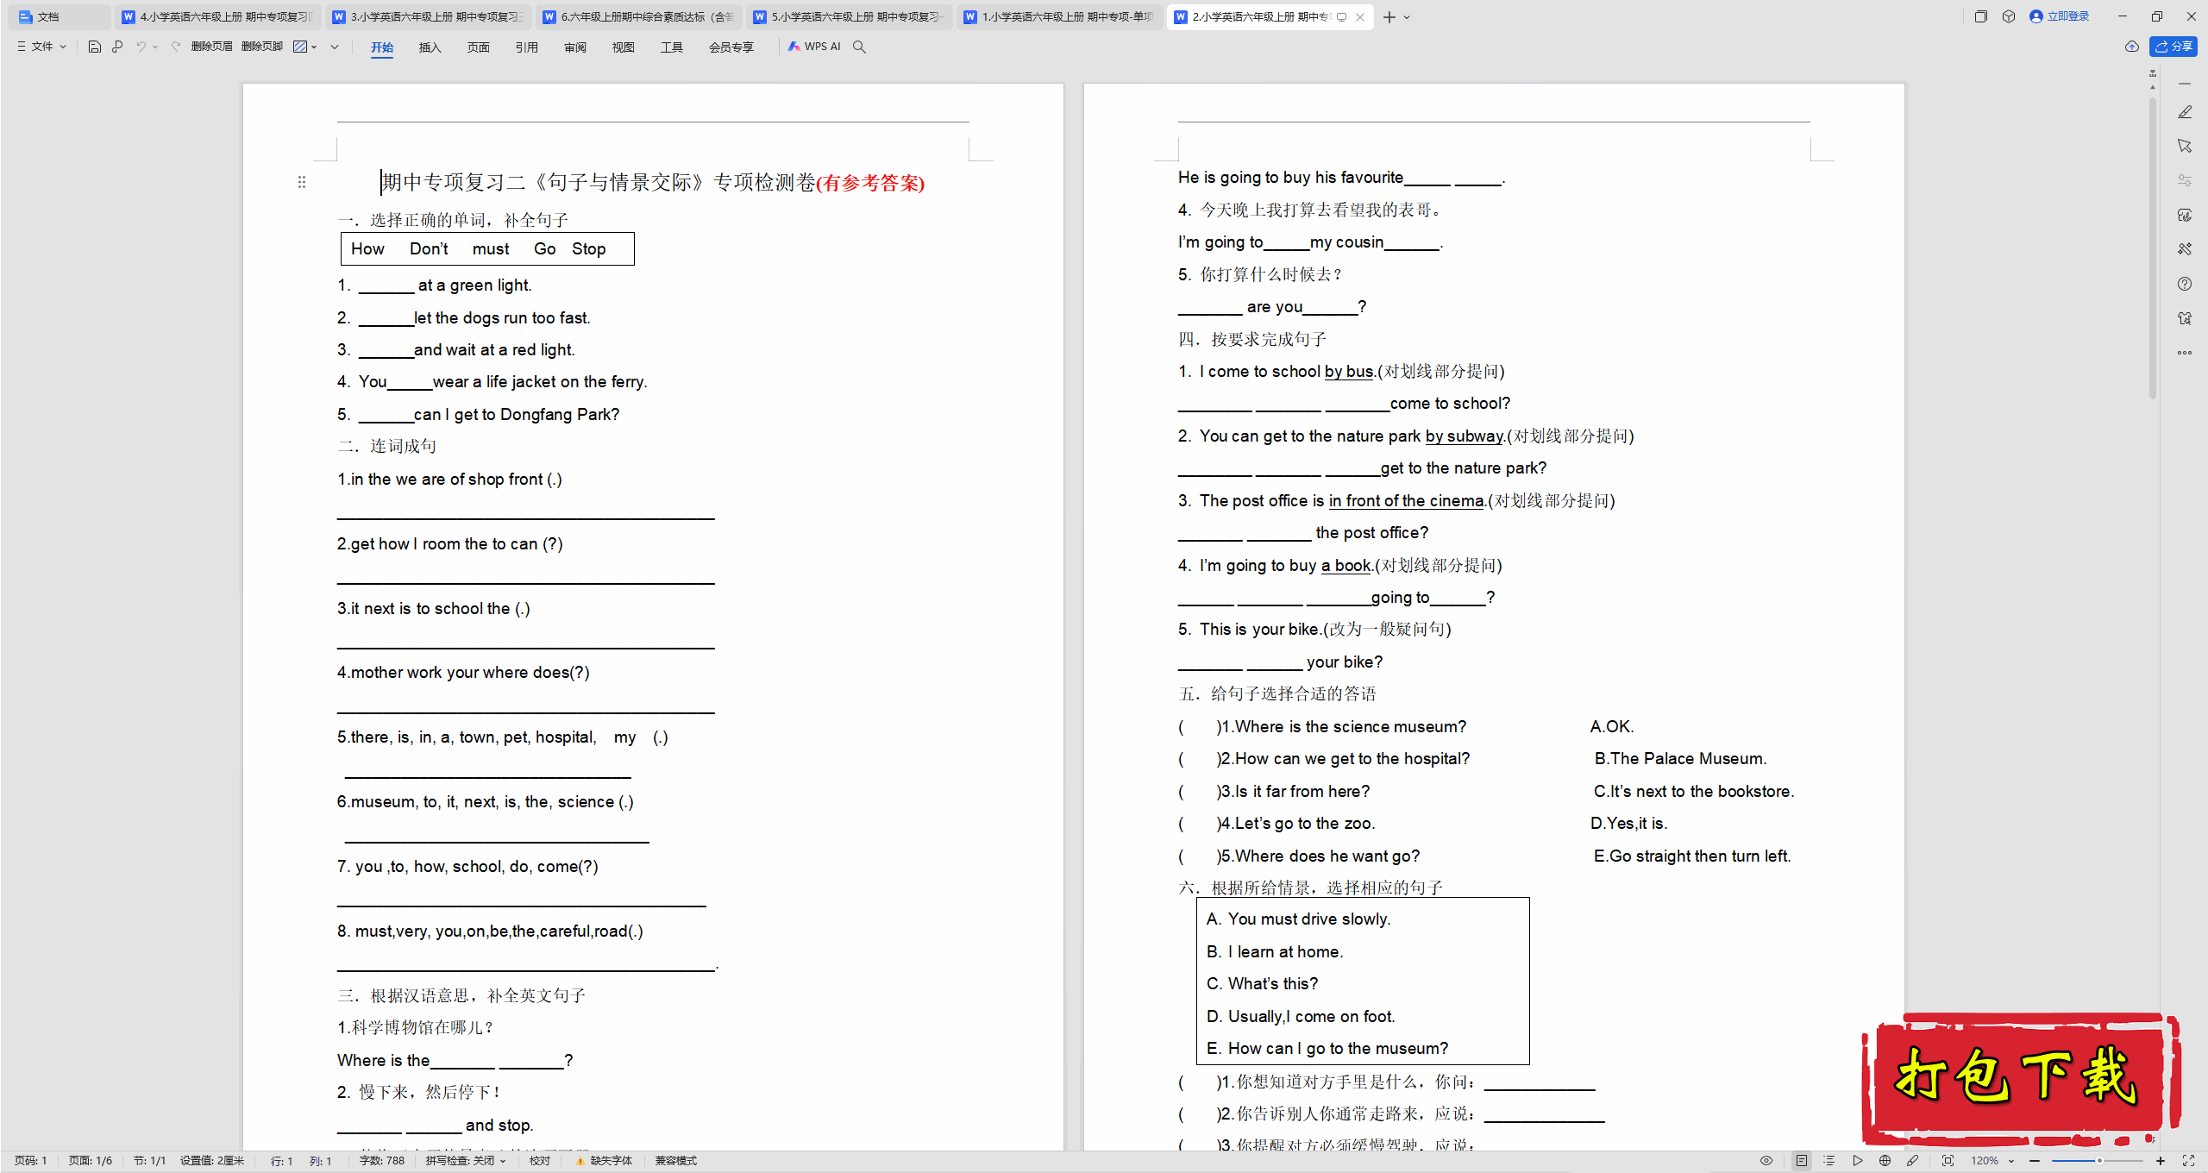Click the cloud upload icon
Screen dimensions: 2208x1173
click(2132, 47)
